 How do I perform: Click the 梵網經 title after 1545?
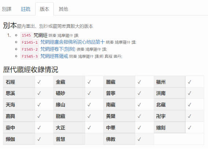point(40,35)
